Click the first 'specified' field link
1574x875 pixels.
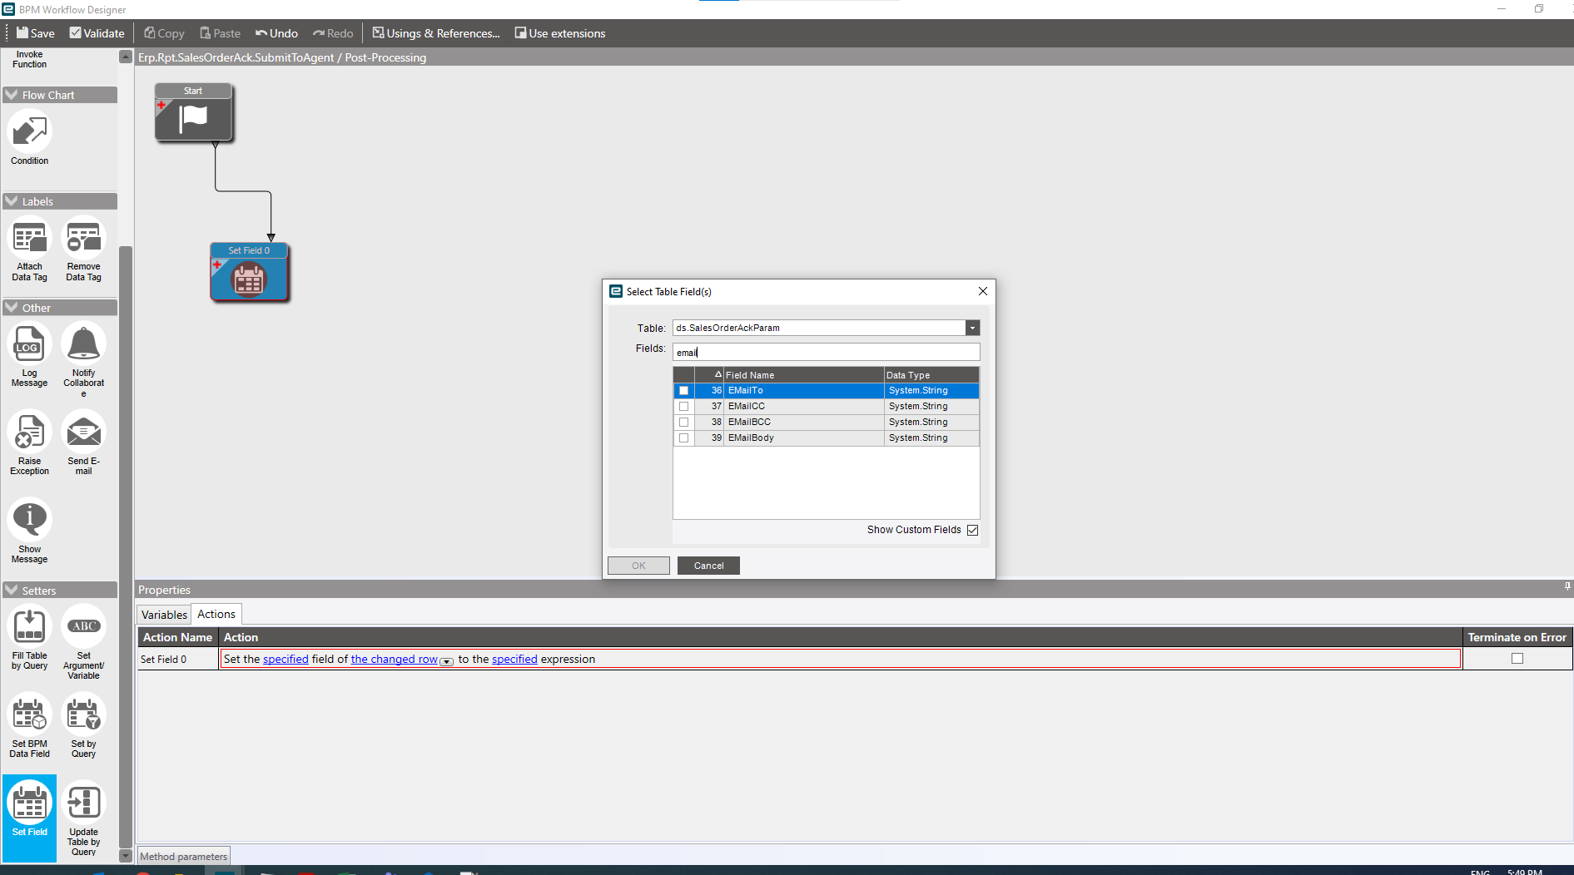(x=286, y=659)
